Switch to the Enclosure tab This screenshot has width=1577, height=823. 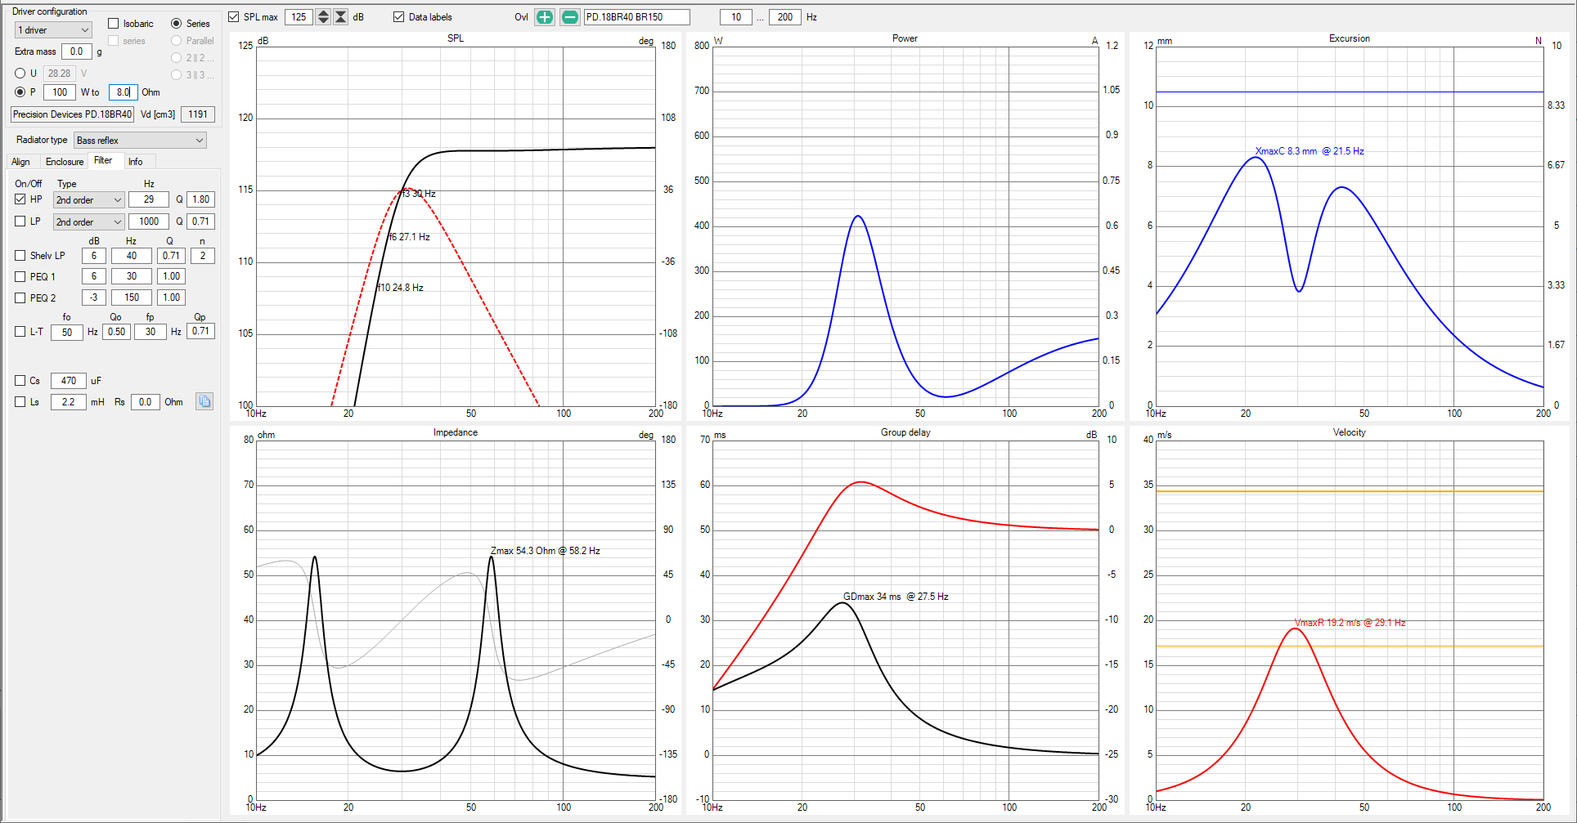[65, 162]
